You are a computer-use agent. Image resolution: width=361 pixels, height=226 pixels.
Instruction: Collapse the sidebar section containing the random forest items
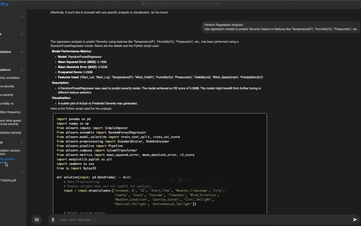coord(22,142)
